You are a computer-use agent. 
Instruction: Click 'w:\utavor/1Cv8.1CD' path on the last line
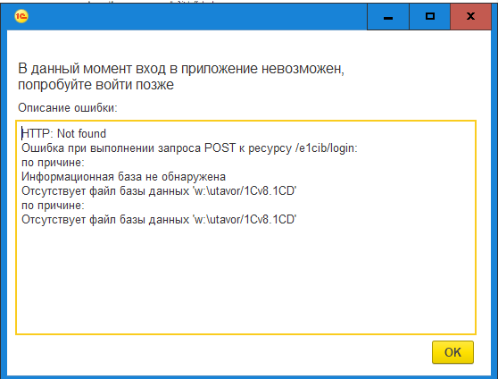pos(245,220)
